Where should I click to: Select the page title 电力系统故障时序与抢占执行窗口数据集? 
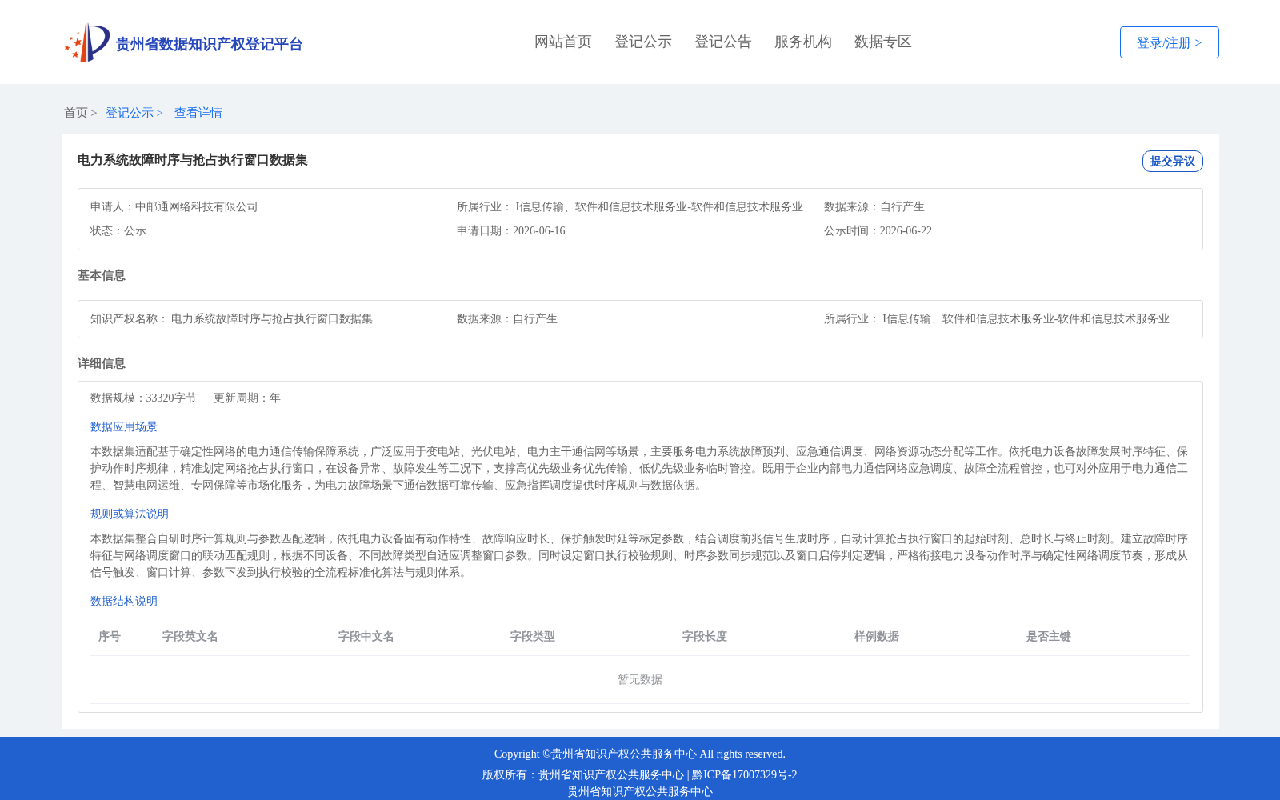(x=193, y=160)
